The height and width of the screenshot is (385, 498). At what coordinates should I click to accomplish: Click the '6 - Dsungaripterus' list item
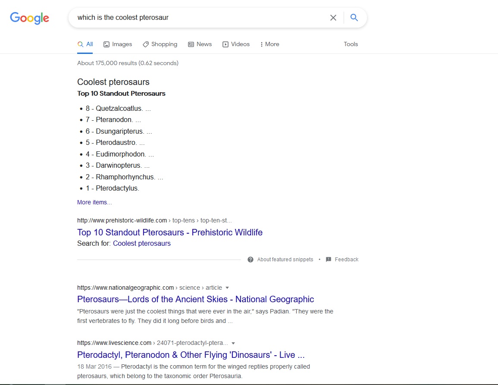[119, 131]
